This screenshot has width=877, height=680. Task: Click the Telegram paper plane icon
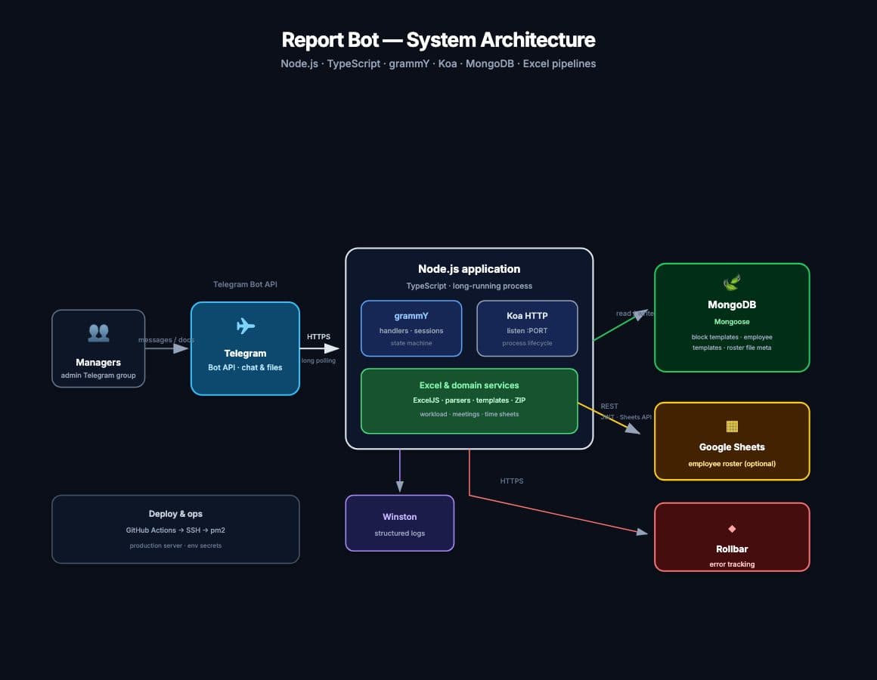(x=245, y=326)
